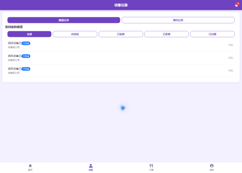
Task: Filter the list by 已拒绝
Action: coord(166,34)
